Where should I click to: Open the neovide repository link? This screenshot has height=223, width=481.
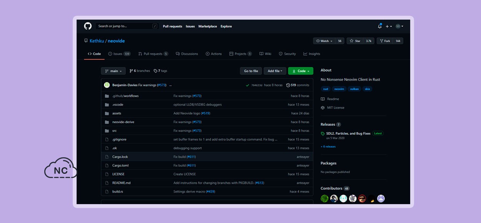point(116,41)
